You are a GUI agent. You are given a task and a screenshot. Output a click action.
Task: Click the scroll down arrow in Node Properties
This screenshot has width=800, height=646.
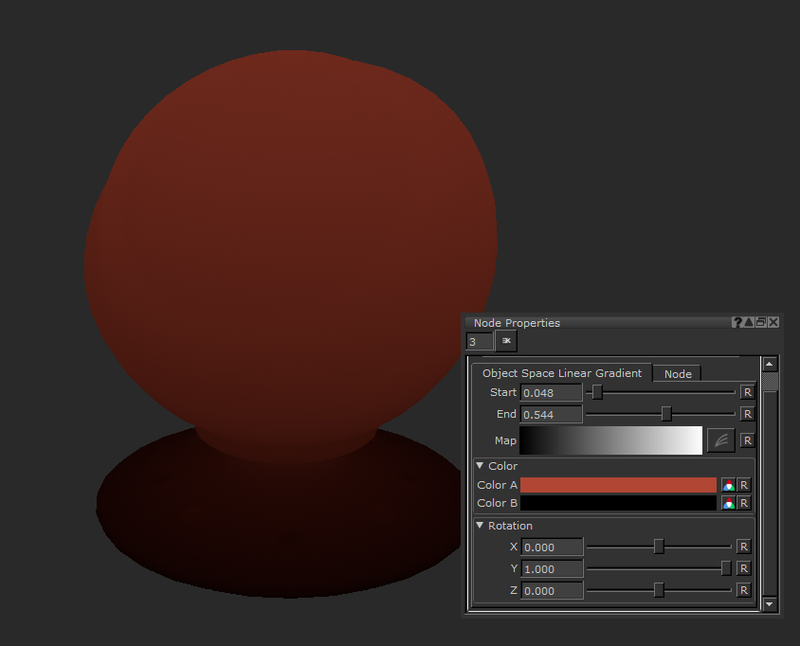tap(770, 603)
